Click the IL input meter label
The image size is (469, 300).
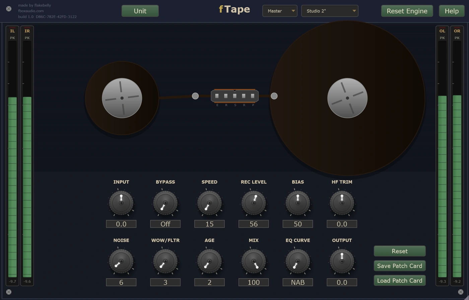12,31
